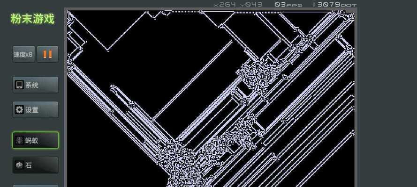
Task: Click the ant icon in the 蚂蚁 button
Action: 19,140
